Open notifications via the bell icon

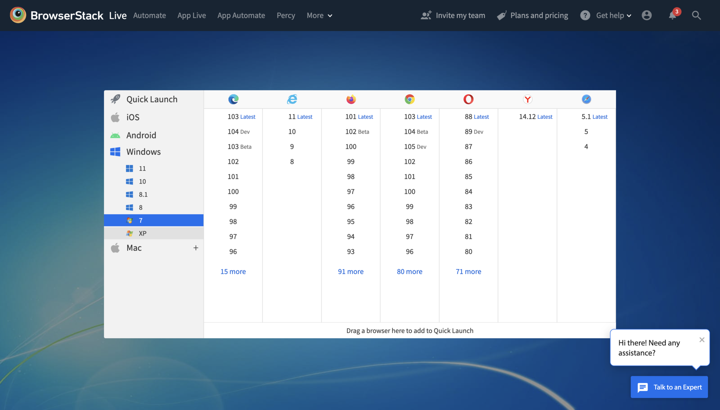tap(673, 15)
